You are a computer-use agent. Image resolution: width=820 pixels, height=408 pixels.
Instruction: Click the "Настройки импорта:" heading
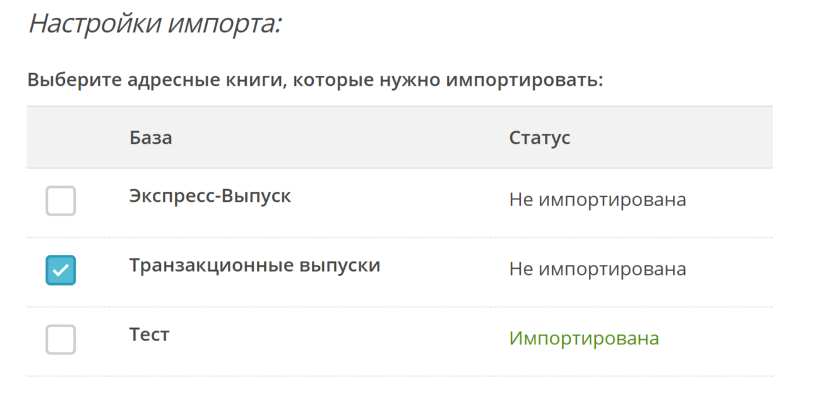(155, 25)
